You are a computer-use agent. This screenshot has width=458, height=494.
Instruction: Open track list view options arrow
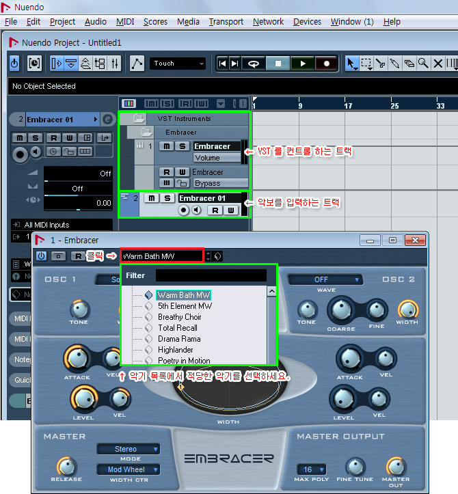pos(221,103)
